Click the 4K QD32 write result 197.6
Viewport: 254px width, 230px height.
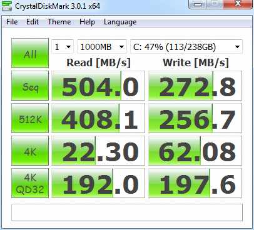pyautogui.click(x=195, y=183)
